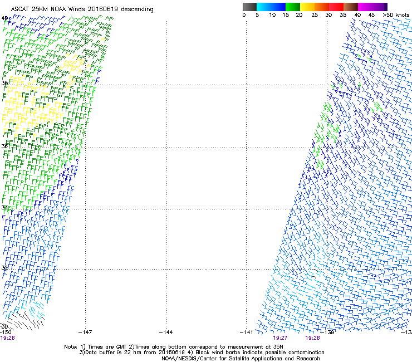
Task: Pick the red 30-35 knots color bar segment
Action: tap(336, 7)
